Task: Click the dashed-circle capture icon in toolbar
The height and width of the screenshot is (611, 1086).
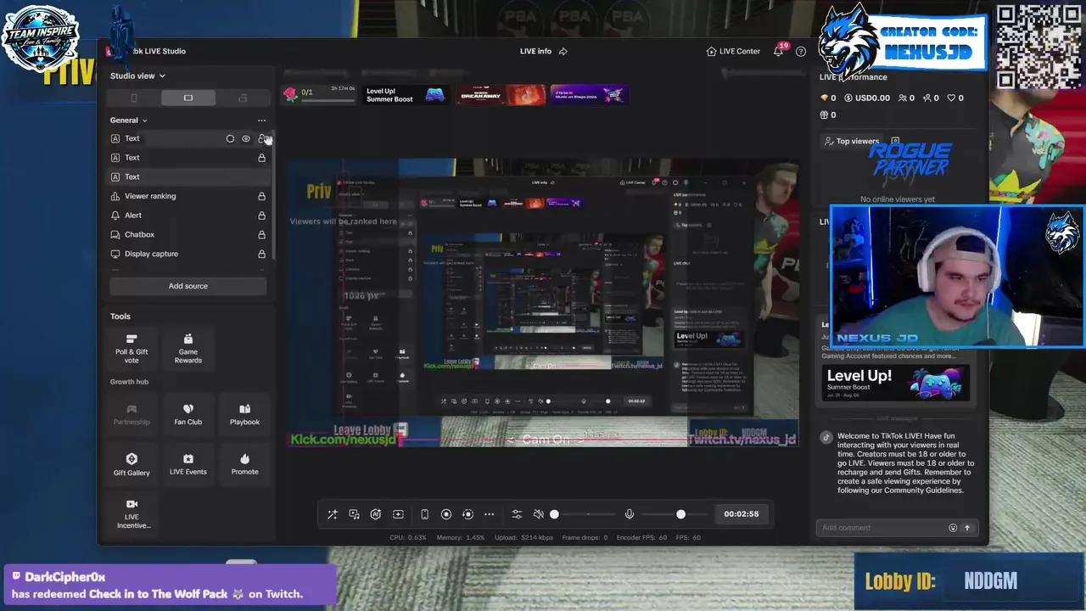Action: click(x=467, y=514)
